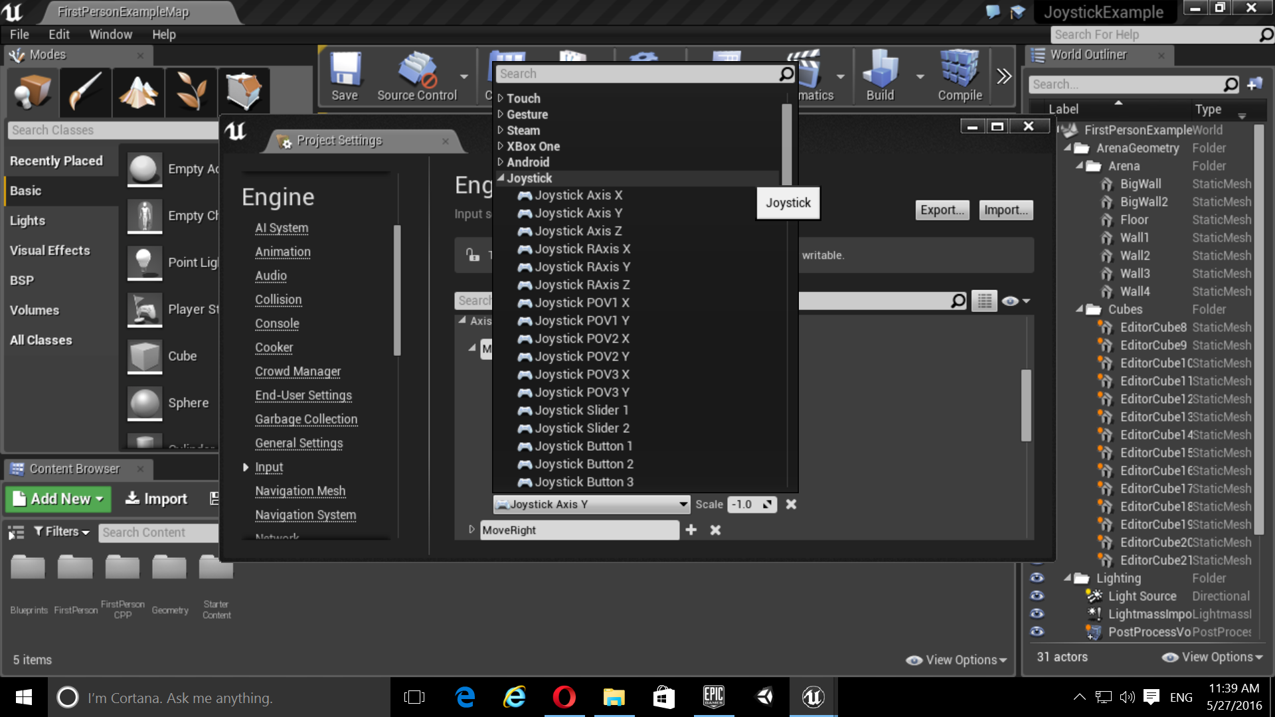
Task: Select the Landscape mode icon
Action: point(138,92)
